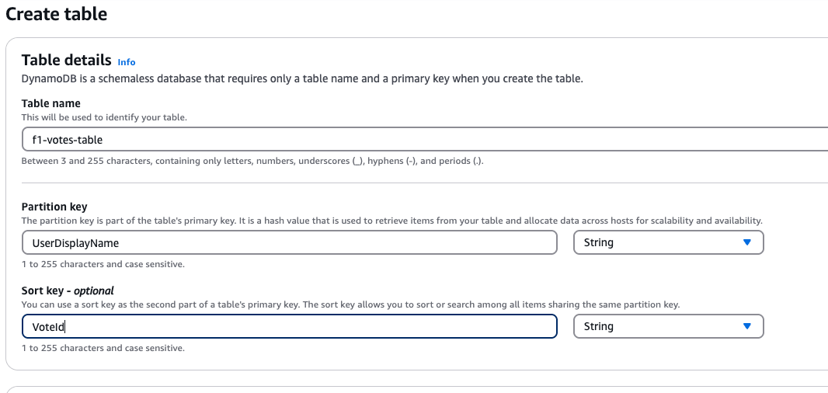Click the 'Between 3 and 255 characters' constraint text
Viewport: 828px width, 393px height.
[253, 162]
